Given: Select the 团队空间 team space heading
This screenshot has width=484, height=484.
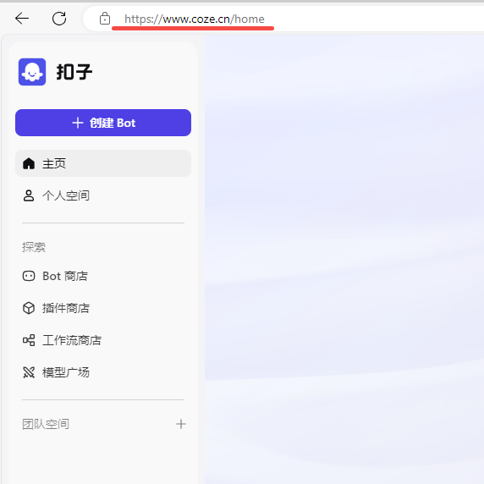Looking at the screenshot, I should click(x=46, y=424).
